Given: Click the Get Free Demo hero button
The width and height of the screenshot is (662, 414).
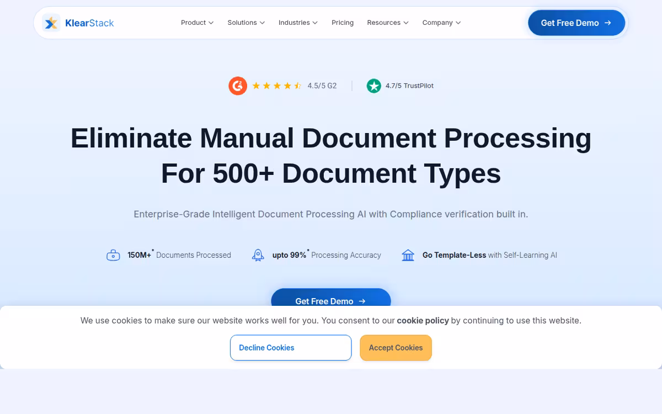Looking at the screenshot, I should [x=331, y=298].
